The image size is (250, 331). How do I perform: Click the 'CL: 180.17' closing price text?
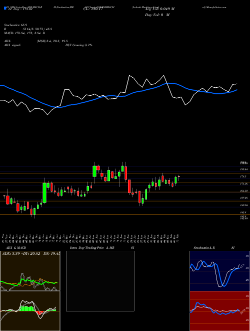point(92,9)
